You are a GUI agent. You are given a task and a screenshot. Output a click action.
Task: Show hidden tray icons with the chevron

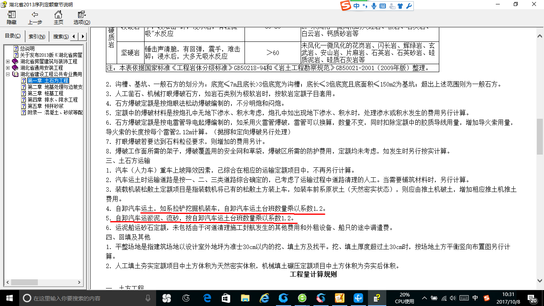pyautogui.click(x=425, y=298)
